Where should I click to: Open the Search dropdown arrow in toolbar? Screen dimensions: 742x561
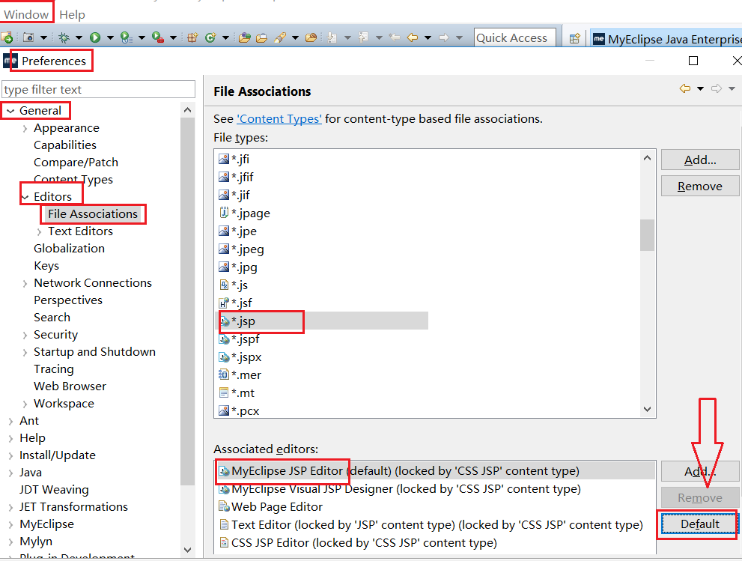pyautogui.click(x=295, y=38)
